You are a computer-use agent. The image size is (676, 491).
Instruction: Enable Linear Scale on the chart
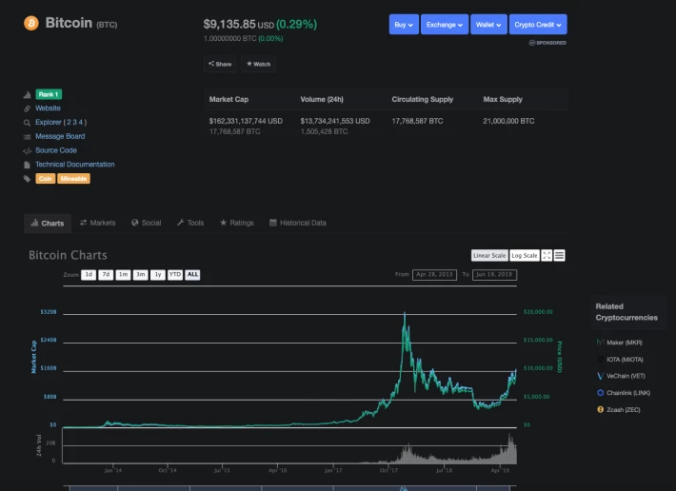click(489, 255)
